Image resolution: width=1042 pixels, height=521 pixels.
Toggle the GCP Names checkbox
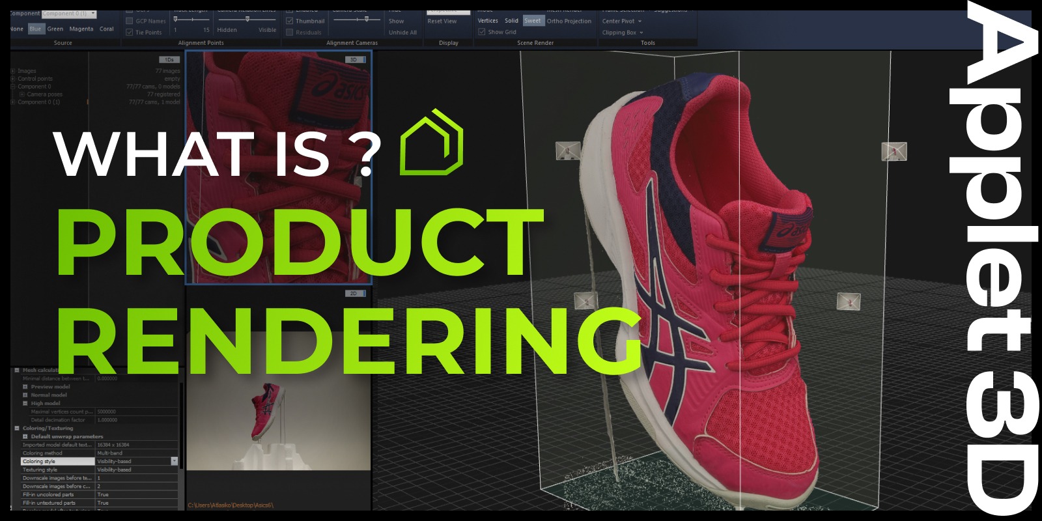pos(129,21)
